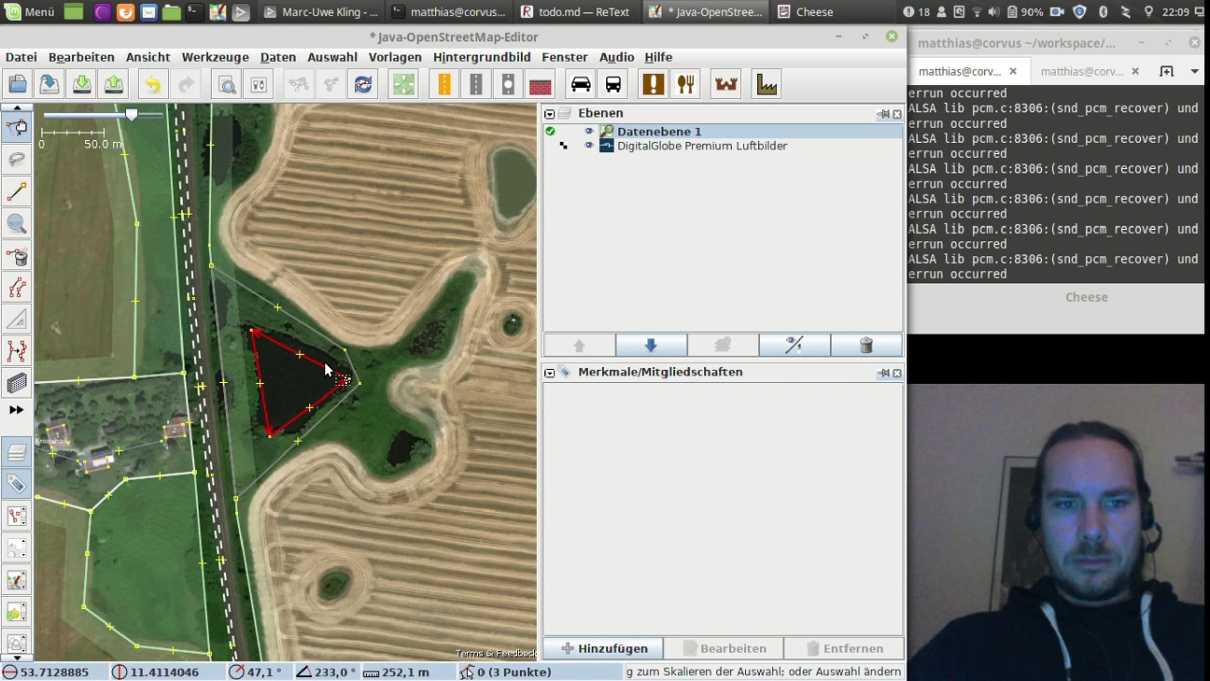The width and height of the screenshot is (1210, 681).
Task: Apply the brown castle preset icon
Action: point(726,84)
